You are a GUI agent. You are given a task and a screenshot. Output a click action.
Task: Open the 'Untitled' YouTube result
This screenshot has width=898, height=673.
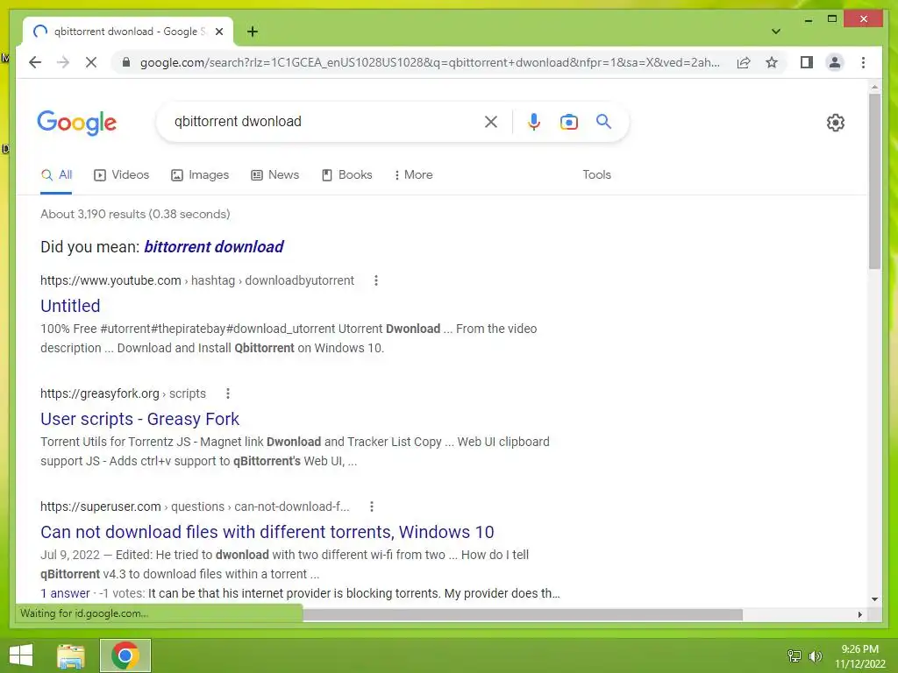pos(70,306)
